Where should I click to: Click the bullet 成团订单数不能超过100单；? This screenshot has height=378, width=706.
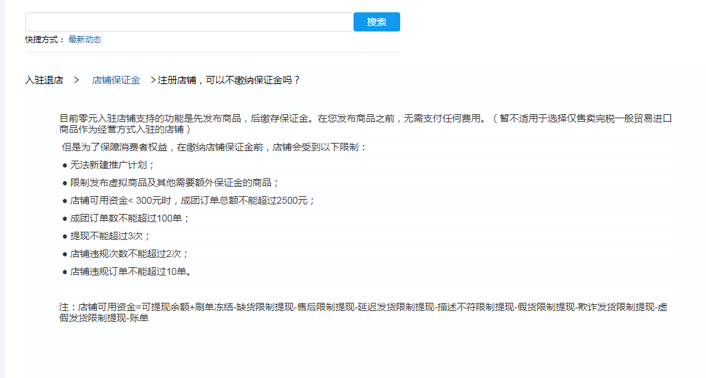click(x=126, y=218)
